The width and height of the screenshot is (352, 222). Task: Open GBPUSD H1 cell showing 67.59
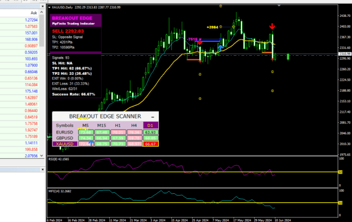click(118, 138)
